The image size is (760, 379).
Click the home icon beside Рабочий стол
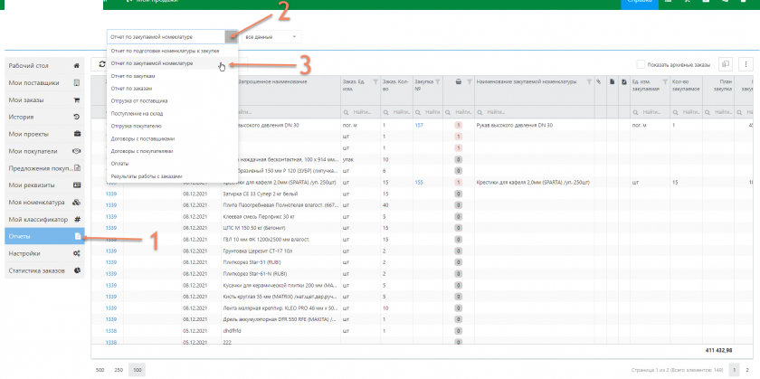pos(77,66)
